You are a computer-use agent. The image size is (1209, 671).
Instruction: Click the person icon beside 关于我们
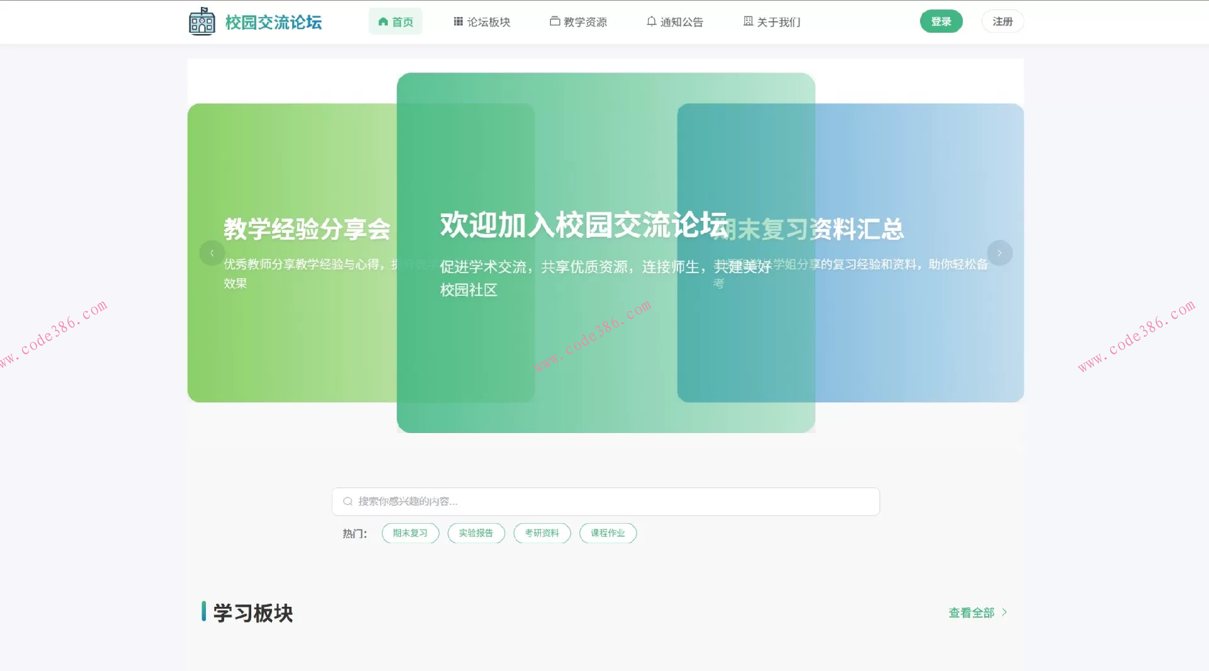click(747, 21)
